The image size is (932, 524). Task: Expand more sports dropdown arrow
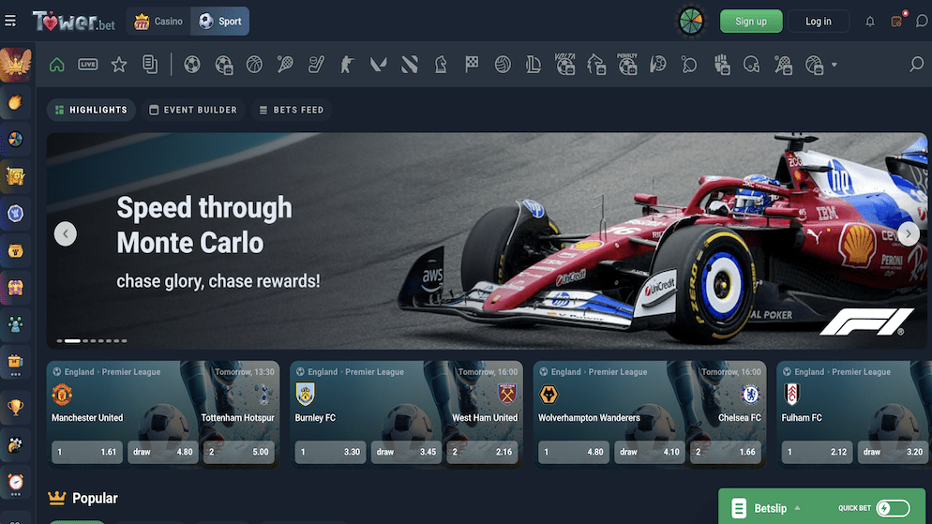[834, 65]
